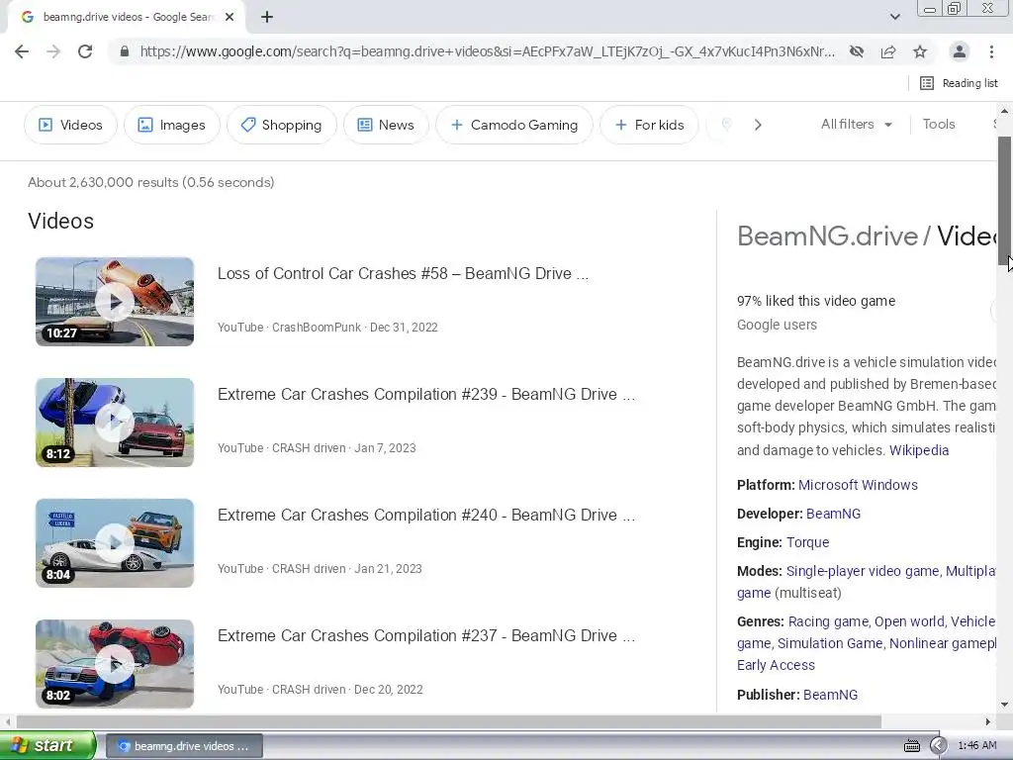Open the Chrome three-dot menu
Viewport: 1013px width, 760px height.
coord(991,51)
